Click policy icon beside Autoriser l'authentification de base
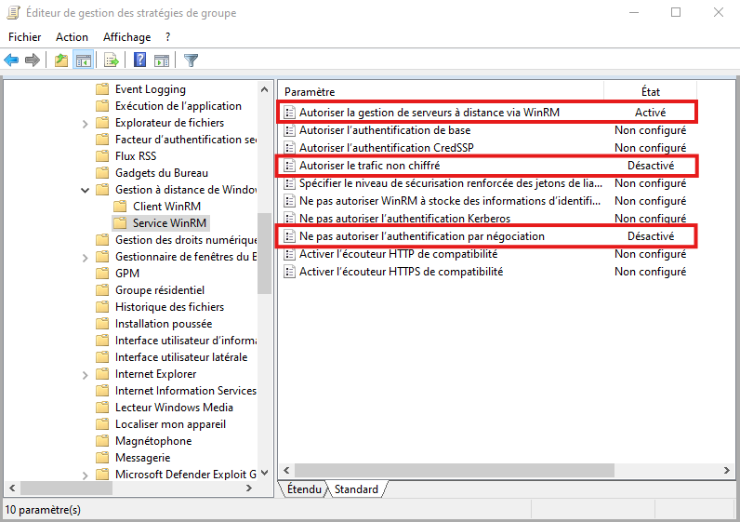 289,130
